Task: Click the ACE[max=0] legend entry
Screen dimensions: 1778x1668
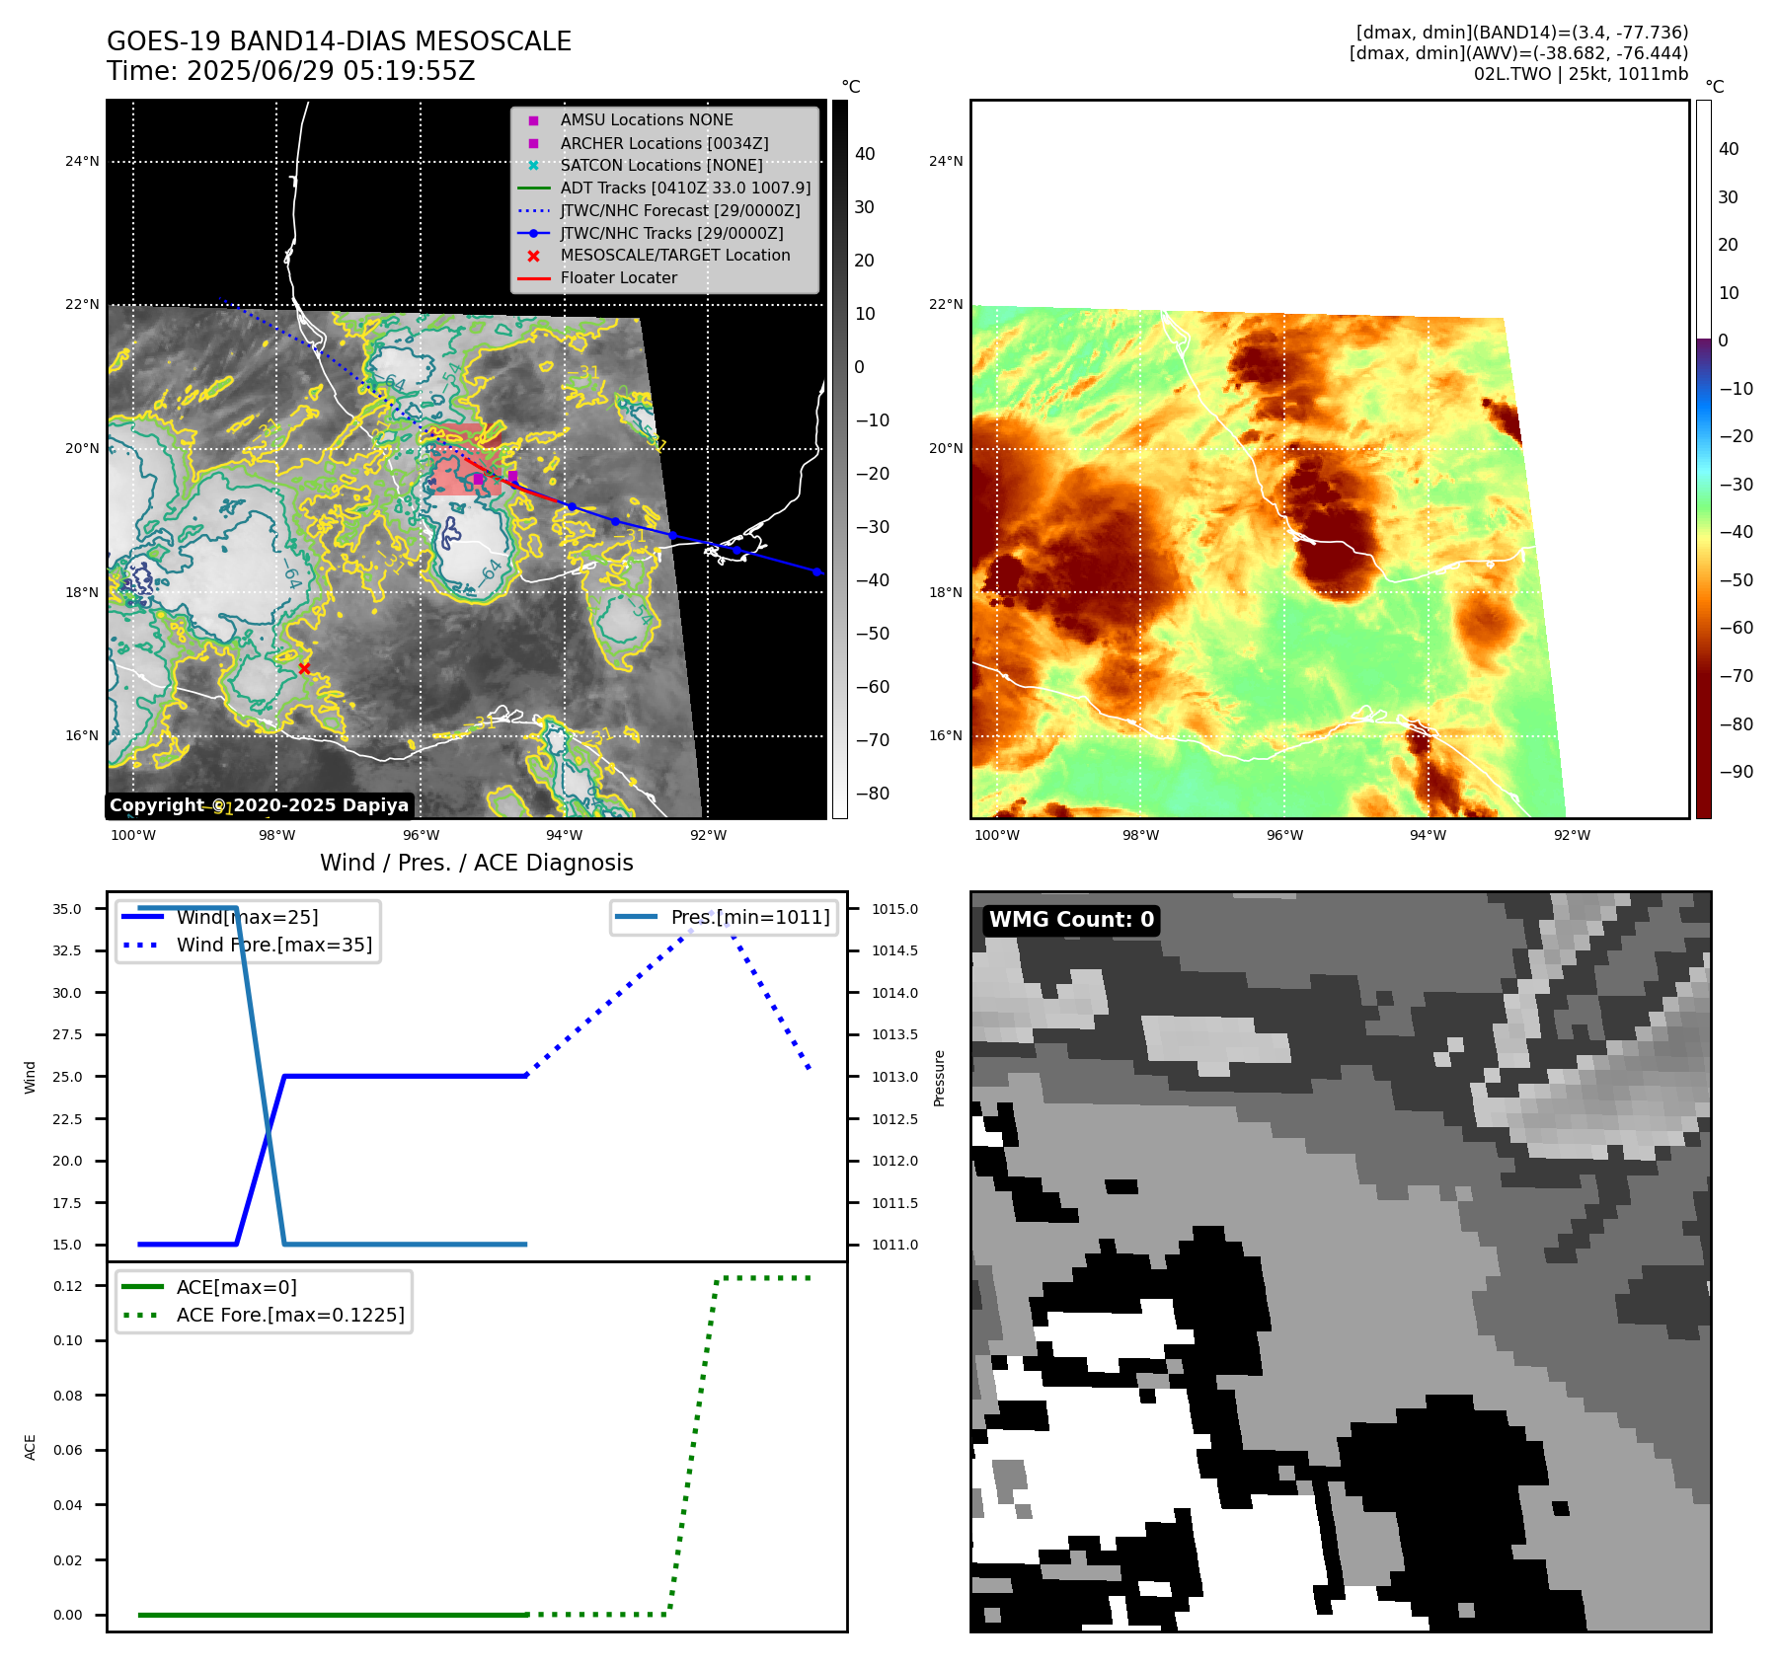Action: (208, 1287)
